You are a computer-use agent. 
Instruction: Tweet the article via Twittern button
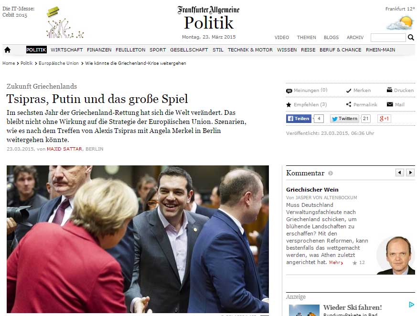coord(345,119)
